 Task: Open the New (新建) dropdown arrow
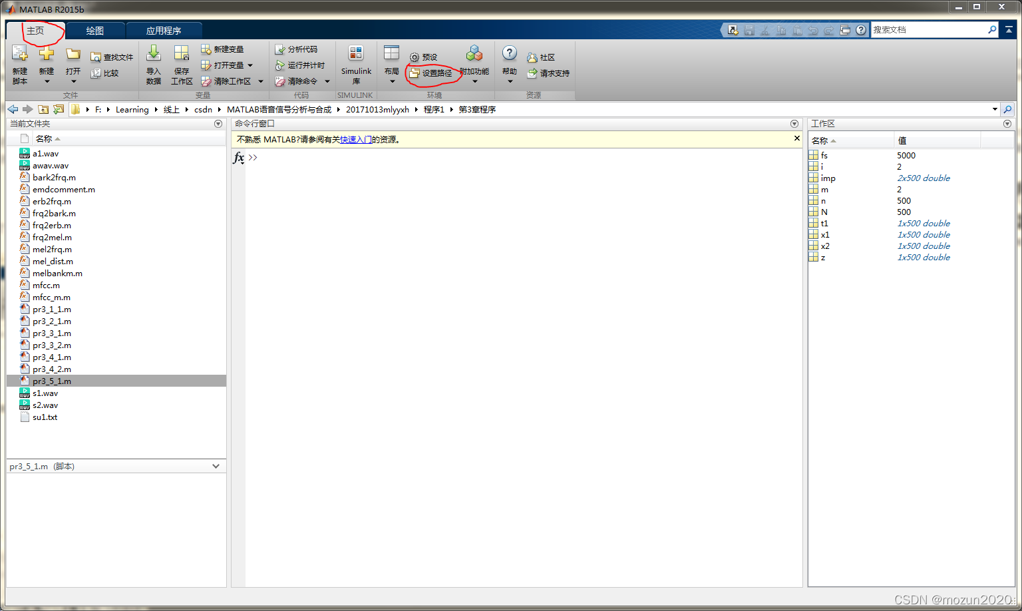coord(47,82)
